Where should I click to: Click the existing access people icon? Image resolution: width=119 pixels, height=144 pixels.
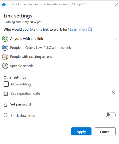coord(5,57)
